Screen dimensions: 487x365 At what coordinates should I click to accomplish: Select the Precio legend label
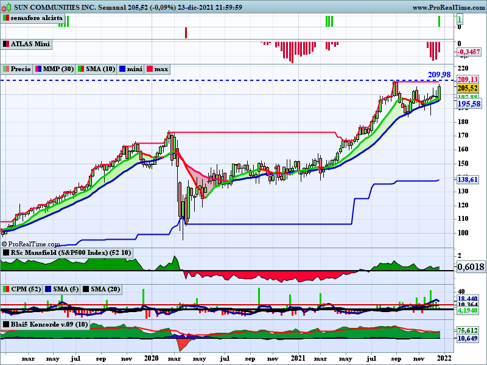21,69
